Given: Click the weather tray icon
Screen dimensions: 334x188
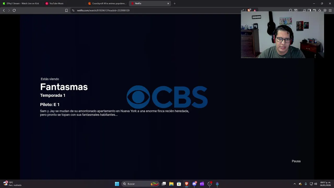Looking at the screenshot, I should click(300, 184).
